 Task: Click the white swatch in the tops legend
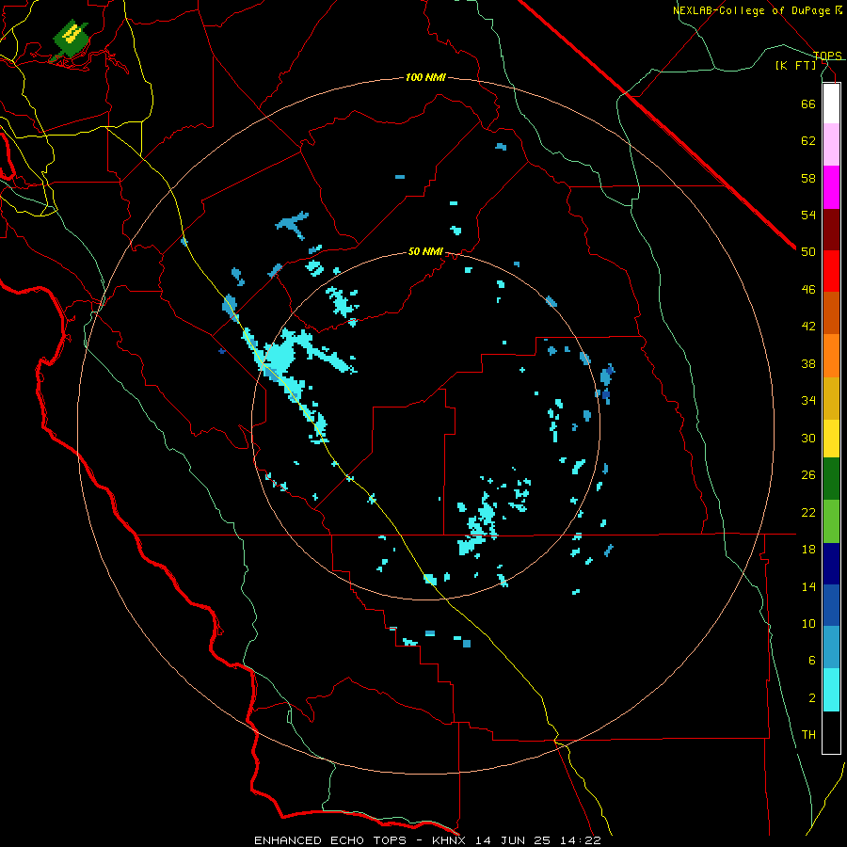point(831,104)
